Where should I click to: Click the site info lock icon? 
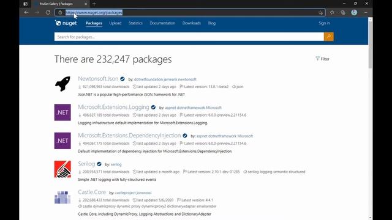point(60,12)
